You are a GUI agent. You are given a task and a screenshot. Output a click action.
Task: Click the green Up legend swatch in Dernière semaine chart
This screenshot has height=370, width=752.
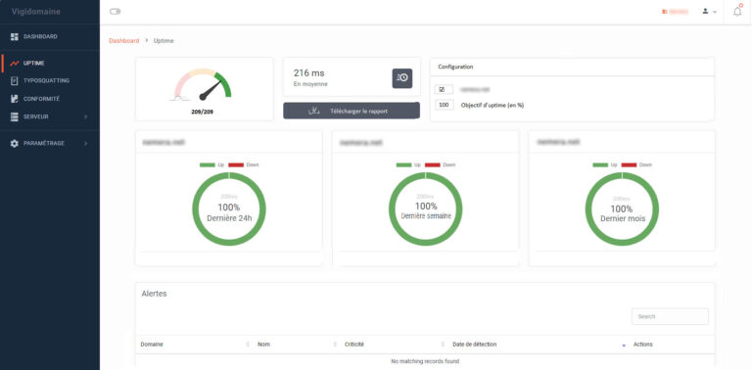tap(403, 164)
